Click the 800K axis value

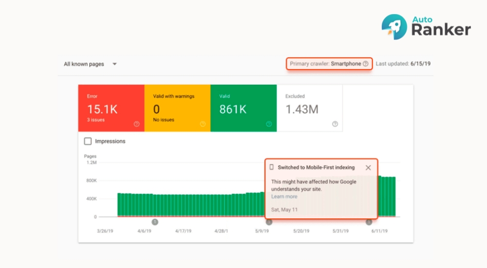pyautogui.click(x=92, y=181)
